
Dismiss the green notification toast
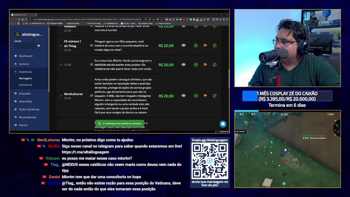[119, 123]
